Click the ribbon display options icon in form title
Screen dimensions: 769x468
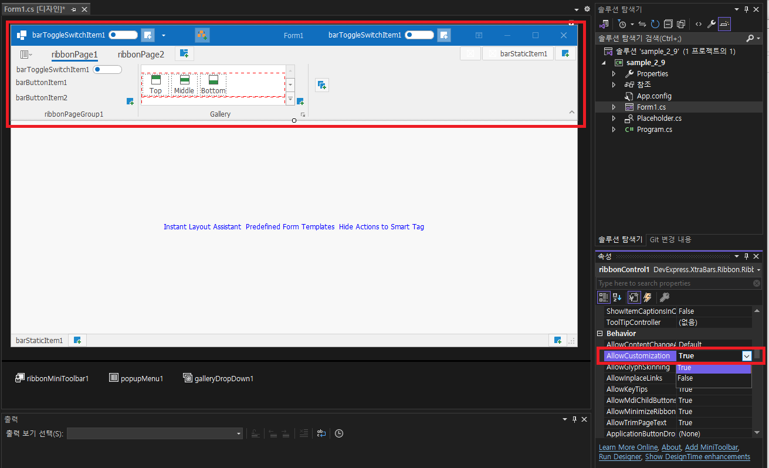point(479,35)
